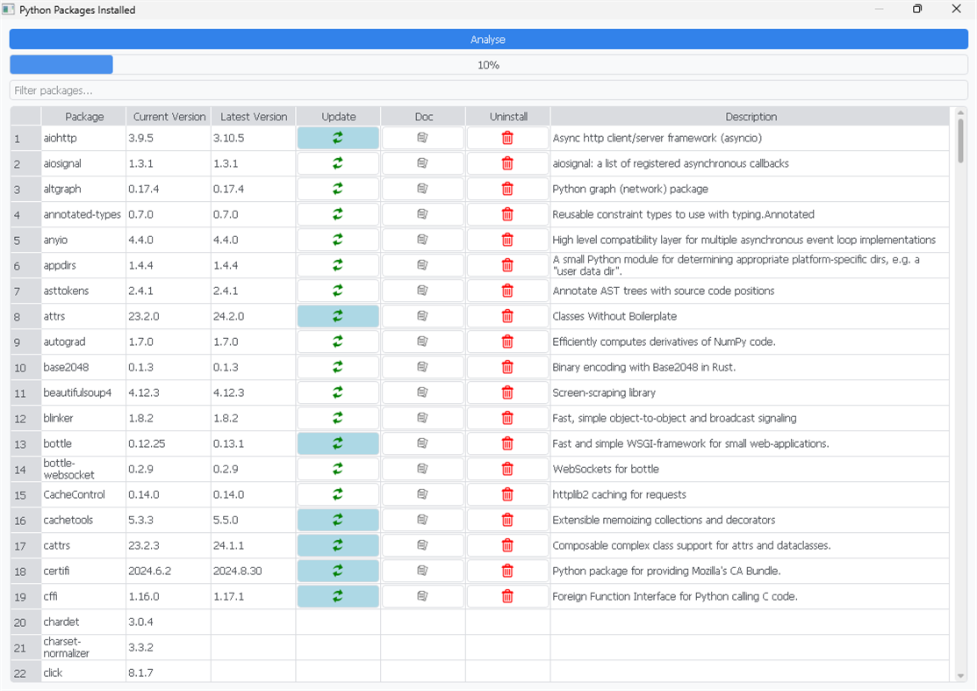Select aiohttp latest version 3.10.5
Screen dimensions: 977x691
tap(253, 138)
